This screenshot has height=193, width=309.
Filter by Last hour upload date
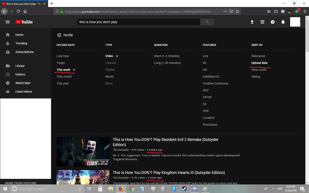click(63, 56)
